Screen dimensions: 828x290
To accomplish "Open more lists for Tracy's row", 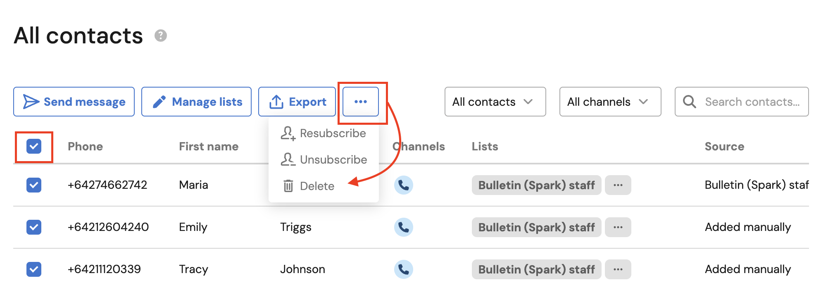I will pyautogui.click(x=618, y=269).
